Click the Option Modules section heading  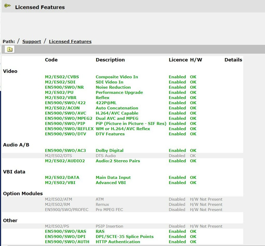click(x=23, y=194)
